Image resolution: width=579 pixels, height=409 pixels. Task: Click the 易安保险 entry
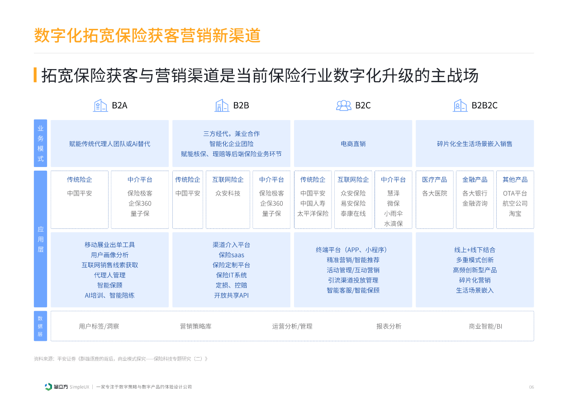[x=353, y=203]
